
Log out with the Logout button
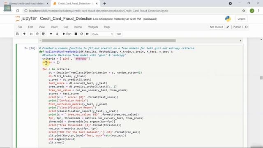tap(241, 19)
